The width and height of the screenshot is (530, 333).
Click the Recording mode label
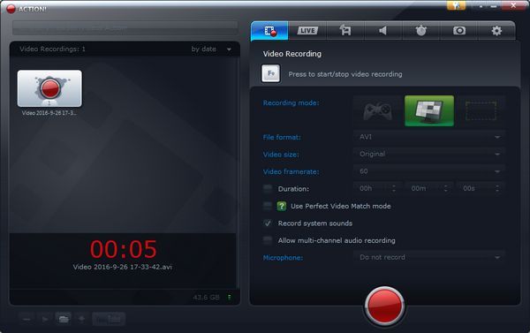291,102
